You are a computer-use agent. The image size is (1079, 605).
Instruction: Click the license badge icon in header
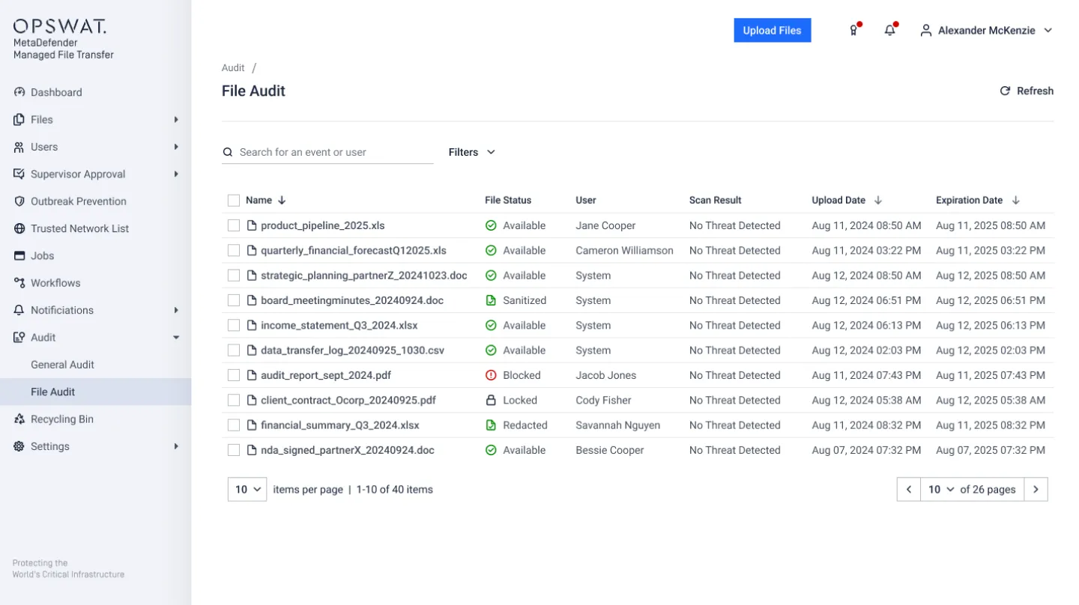(853, 31)
